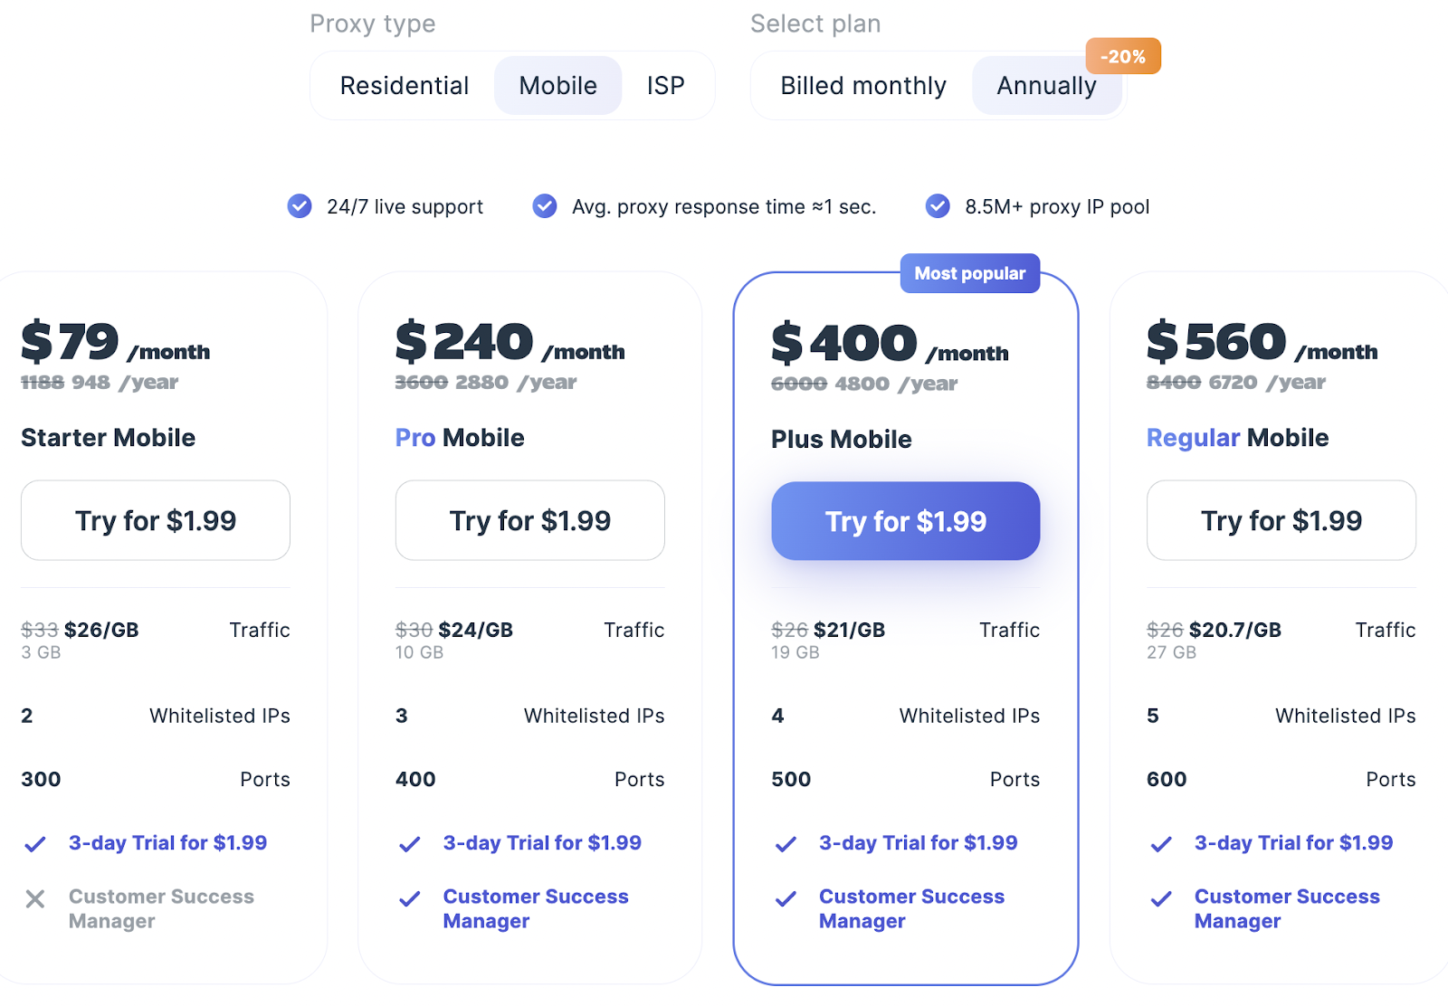Switch to Billed monthly plan
Image resolution: width=1448 pixels, height=1006 pixels.
[862, 86]
